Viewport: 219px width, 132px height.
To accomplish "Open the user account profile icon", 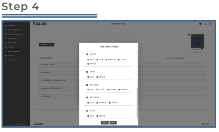I will click(x=211, y=24).
